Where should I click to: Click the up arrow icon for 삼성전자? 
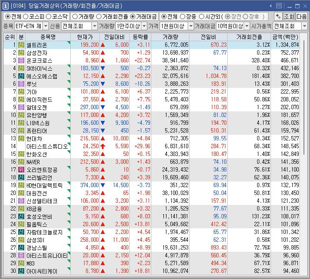(x=103, y=53)
